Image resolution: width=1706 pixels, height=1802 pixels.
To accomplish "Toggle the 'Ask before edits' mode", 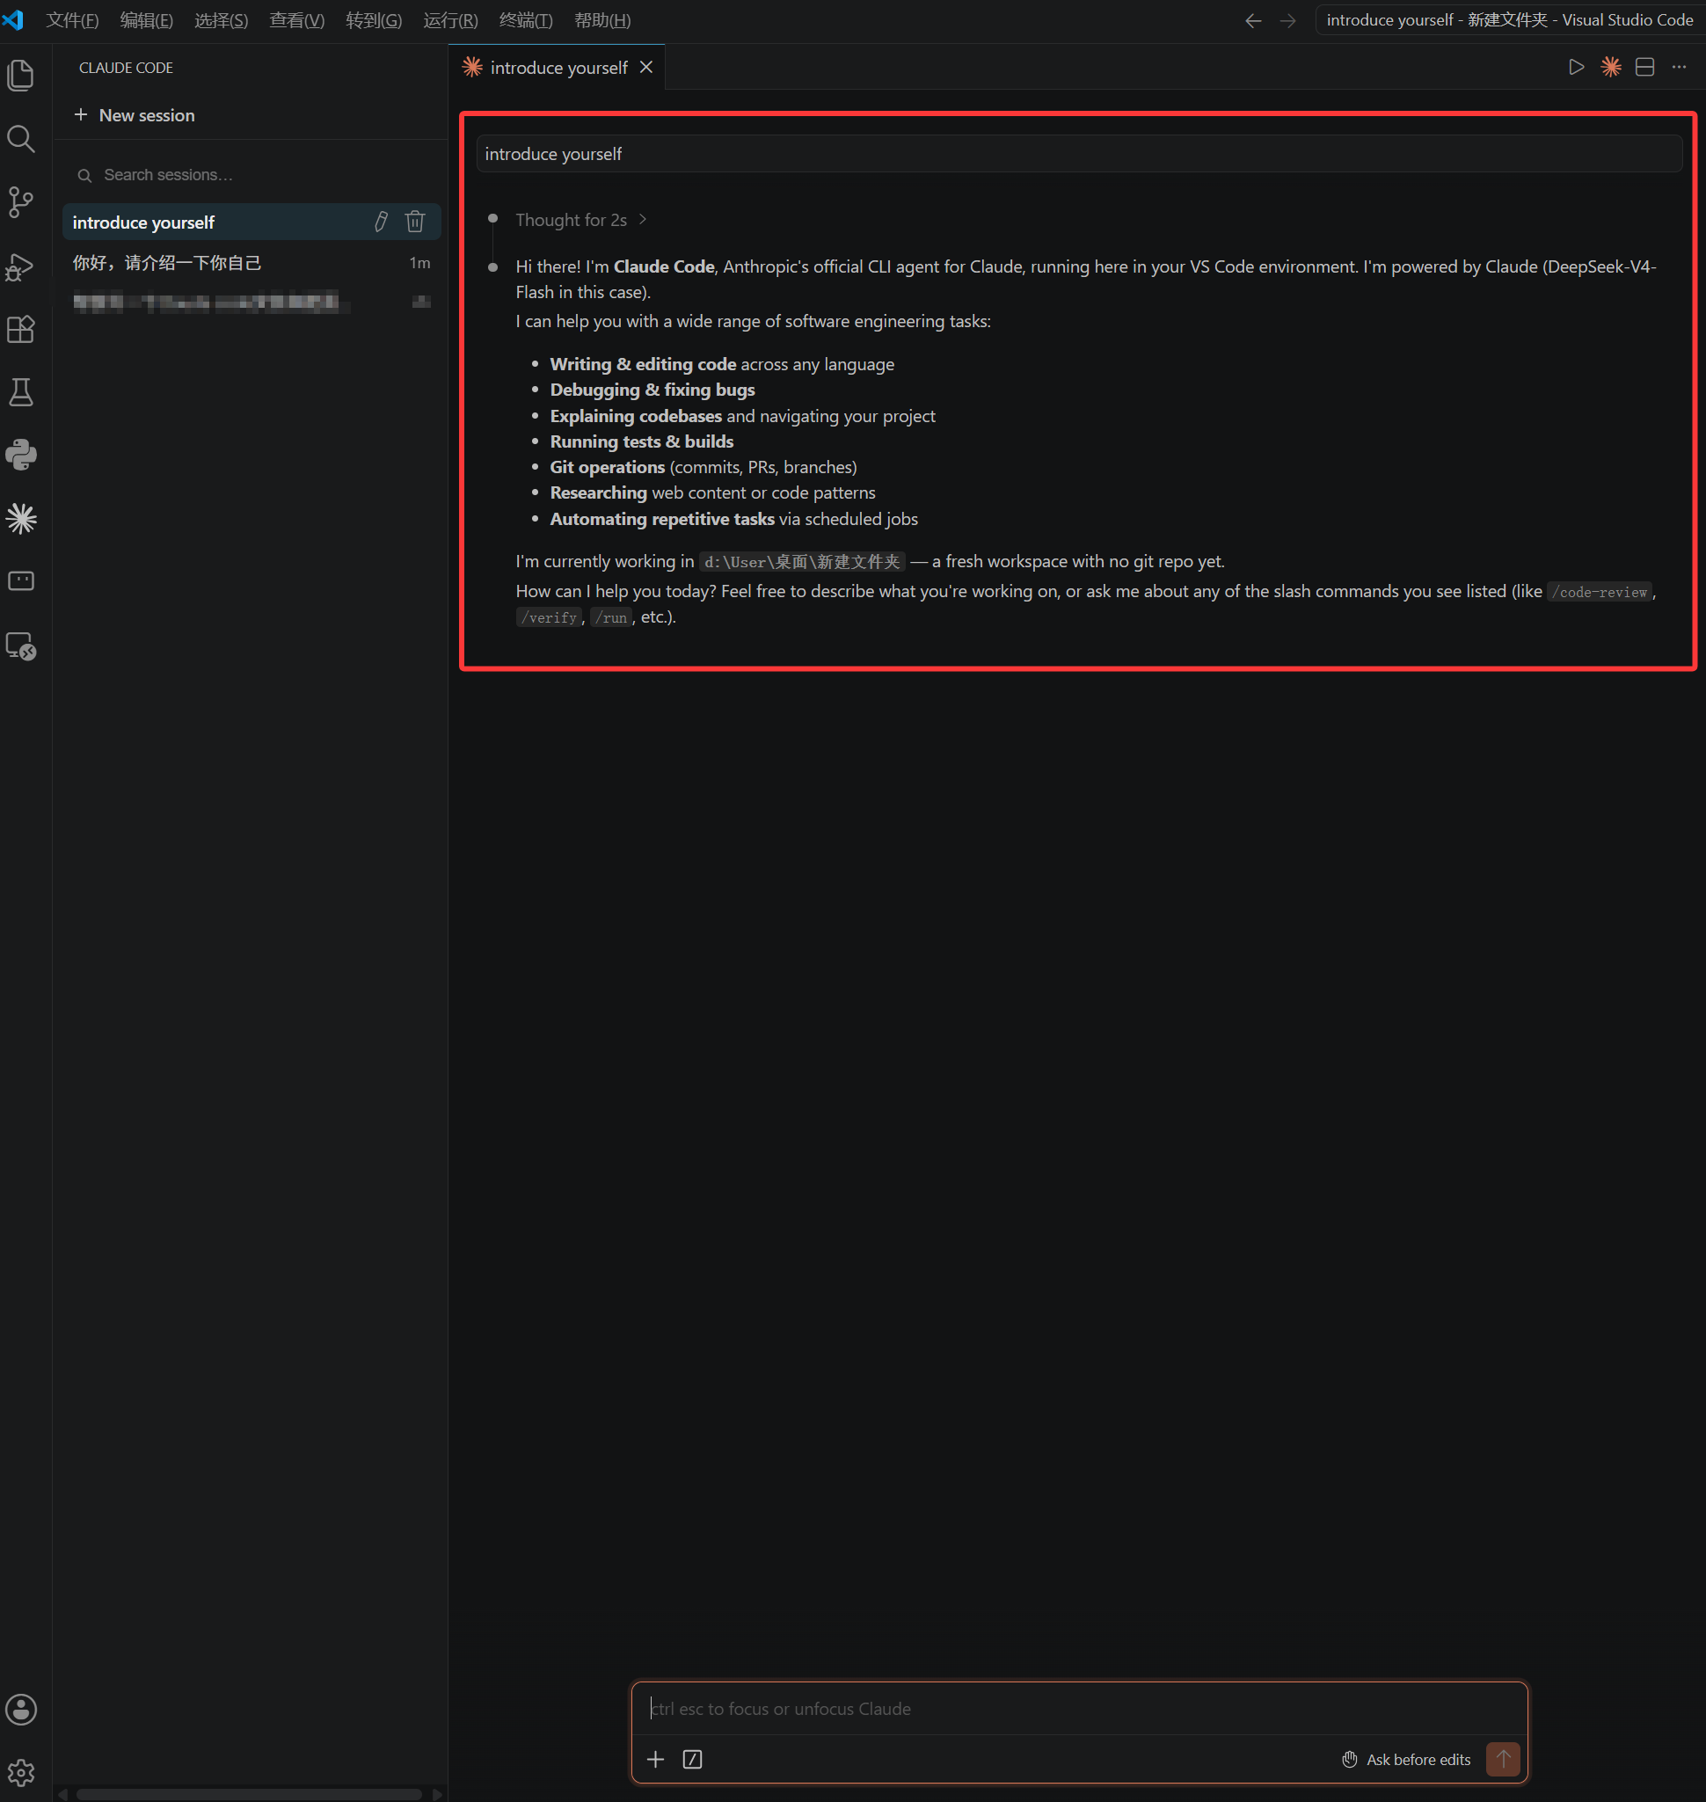I will point(1406,1759).
